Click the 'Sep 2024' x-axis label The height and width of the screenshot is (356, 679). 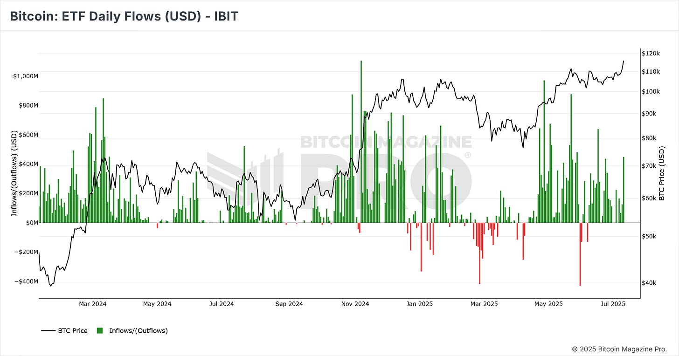(x=289, y=304)
